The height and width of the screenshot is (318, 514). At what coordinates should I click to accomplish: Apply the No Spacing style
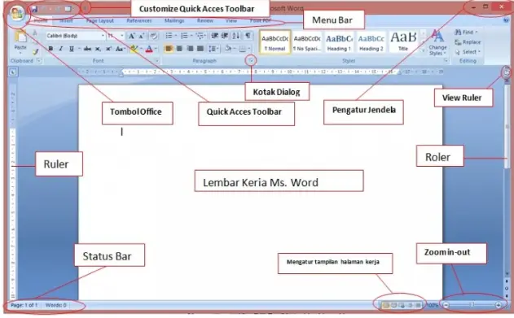pos(307,41)
